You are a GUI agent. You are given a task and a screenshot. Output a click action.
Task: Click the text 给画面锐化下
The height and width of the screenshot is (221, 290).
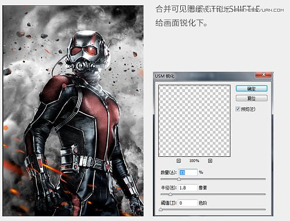tap(181, 23)
